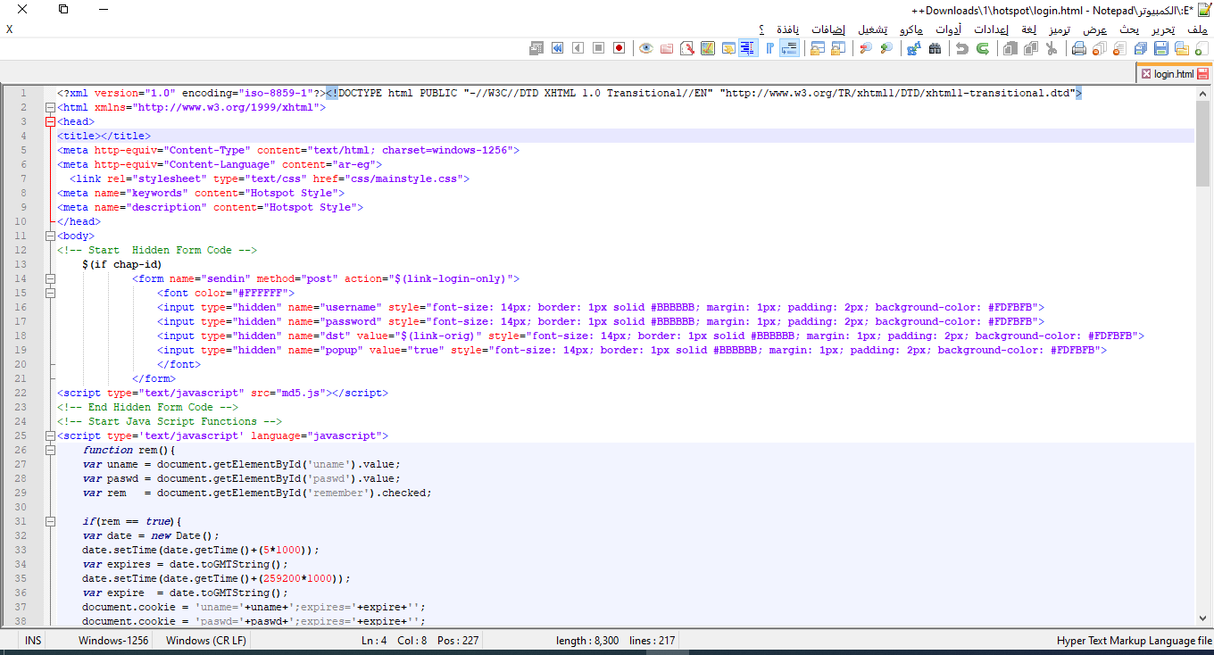
Task: Open the بحث (Search) menu
Action: [1130, 29]
